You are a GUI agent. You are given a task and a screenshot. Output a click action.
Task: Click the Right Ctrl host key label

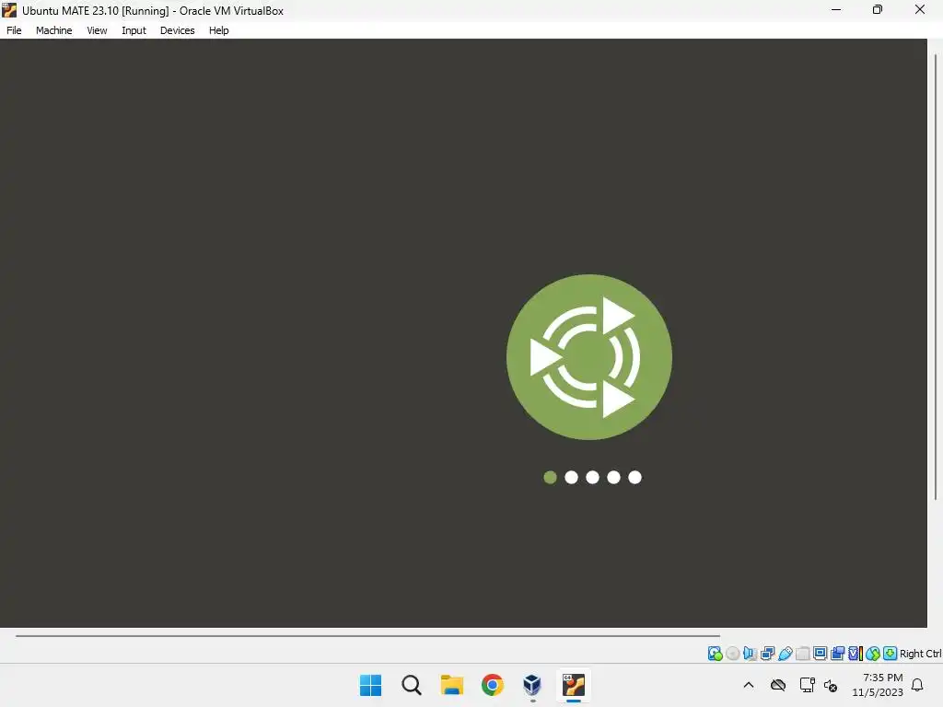[x=920, y=654]
